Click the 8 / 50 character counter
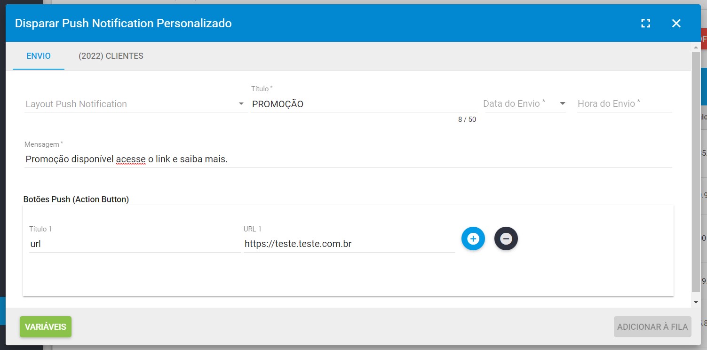707x350 pixels. [467, 119]
